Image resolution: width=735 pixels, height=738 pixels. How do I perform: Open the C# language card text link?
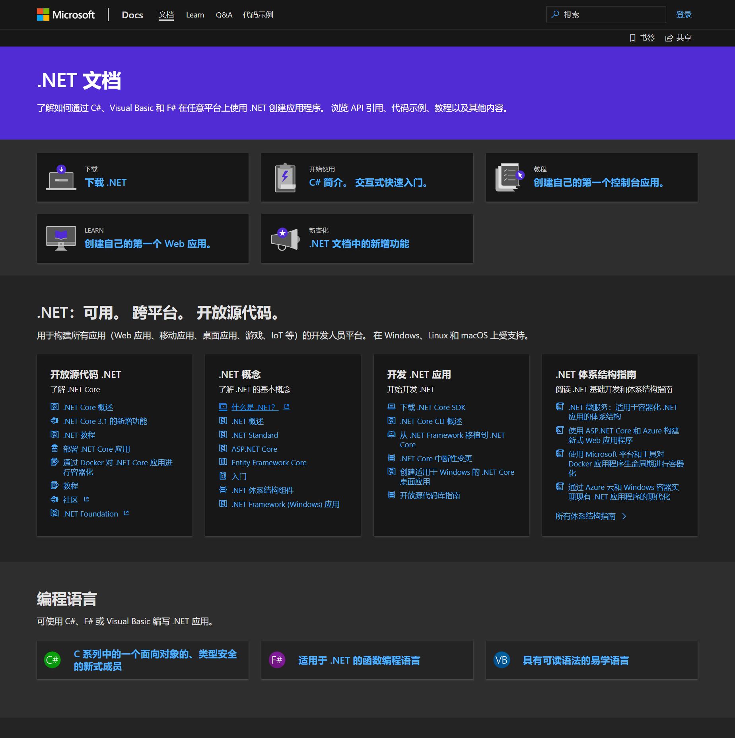[x=155, y=660]
